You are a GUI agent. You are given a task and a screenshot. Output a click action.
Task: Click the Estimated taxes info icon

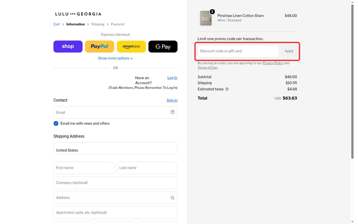tap(227, 89)
